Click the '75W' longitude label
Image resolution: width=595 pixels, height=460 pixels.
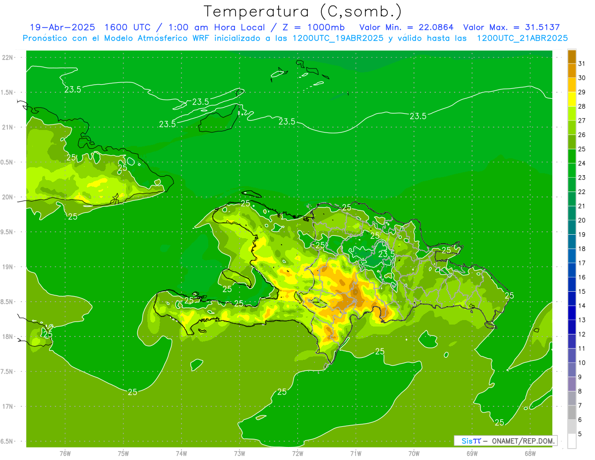pos(123,454)
